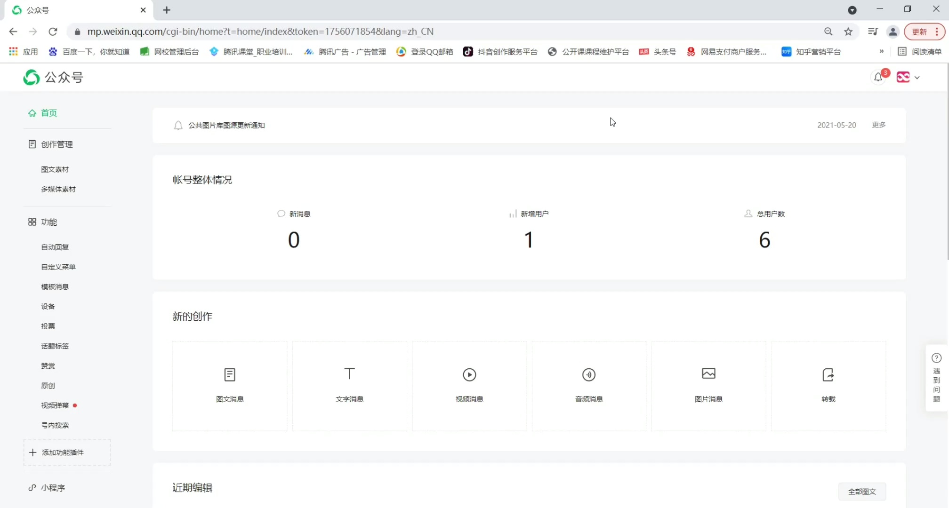Click the 图片消息 picture icon
This screenshot has width=949, height=508.
(x=708, y=374)
